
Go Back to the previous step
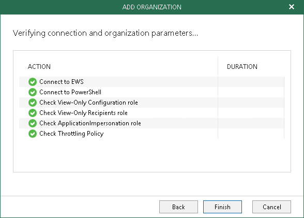coord(178,207)
